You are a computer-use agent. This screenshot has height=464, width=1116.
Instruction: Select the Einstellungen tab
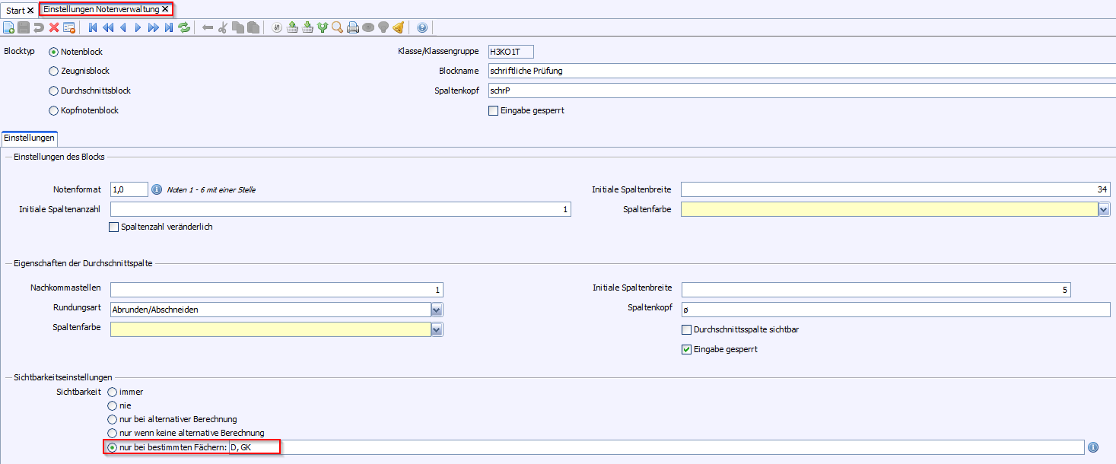(x=30, y=138)
